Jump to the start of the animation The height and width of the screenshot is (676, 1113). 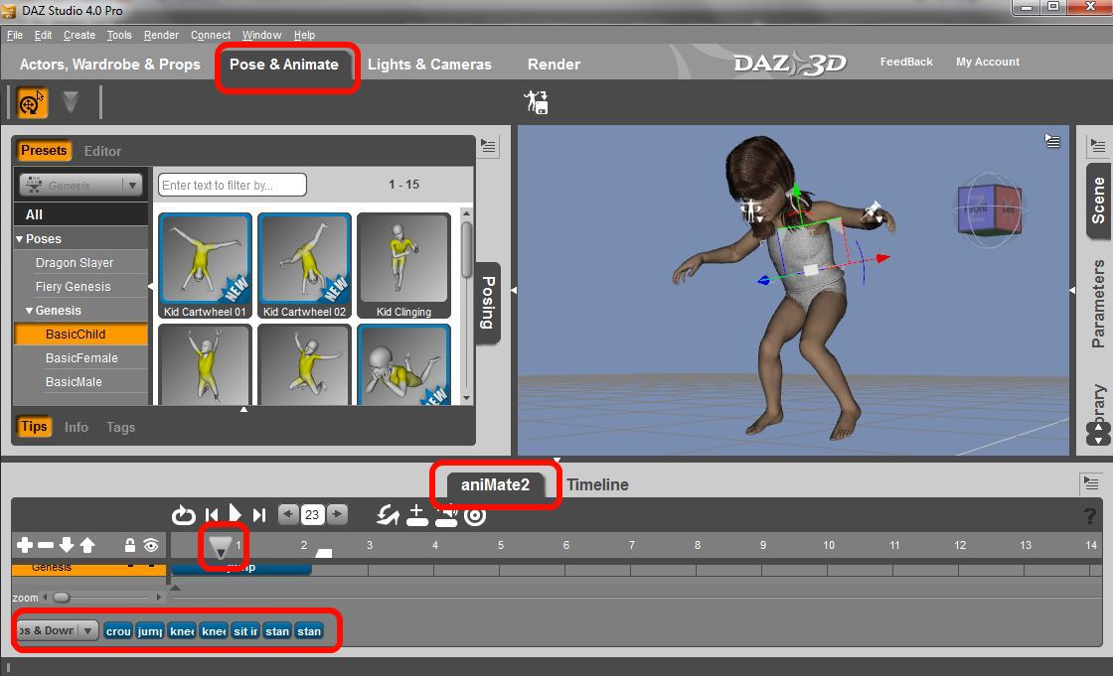212,515
